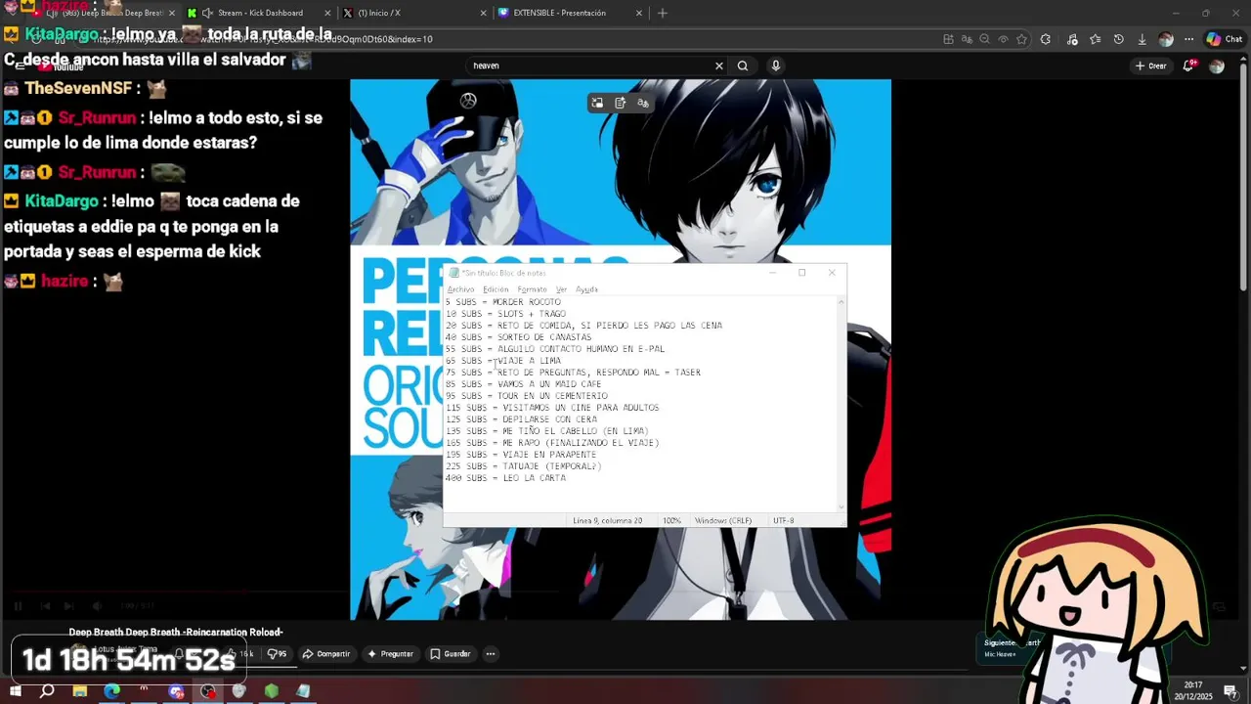Click the Notepad line 195 SUBS = VIAJE EN PARAPENTE
The height and width of the screenshot is (704, 1251).
click(521, 455)
